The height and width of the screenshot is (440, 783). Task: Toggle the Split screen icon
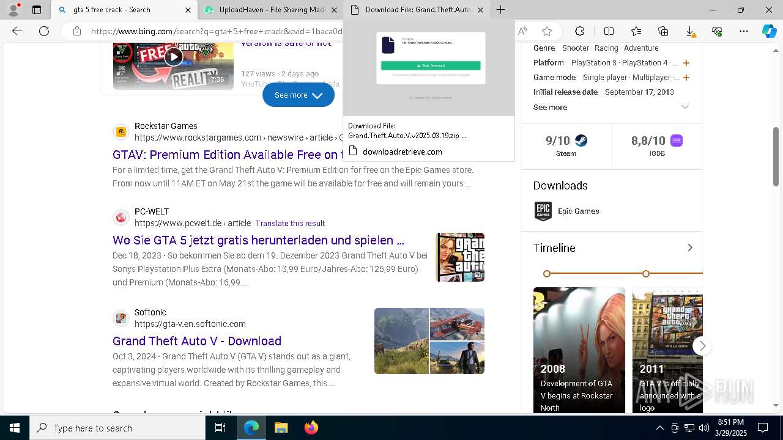point(609,31)
